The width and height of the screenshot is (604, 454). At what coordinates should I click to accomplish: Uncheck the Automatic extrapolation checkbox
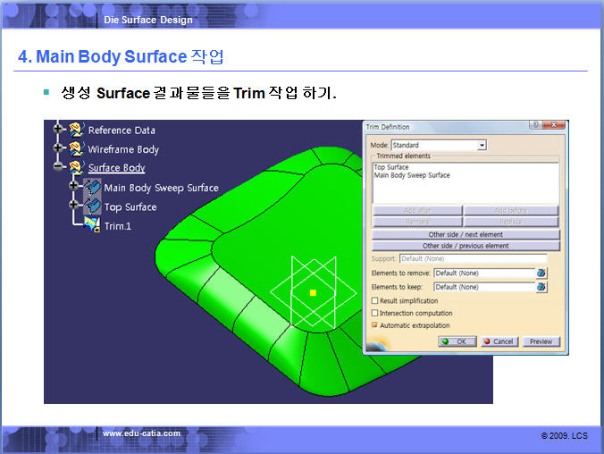[x=374, y=325]
